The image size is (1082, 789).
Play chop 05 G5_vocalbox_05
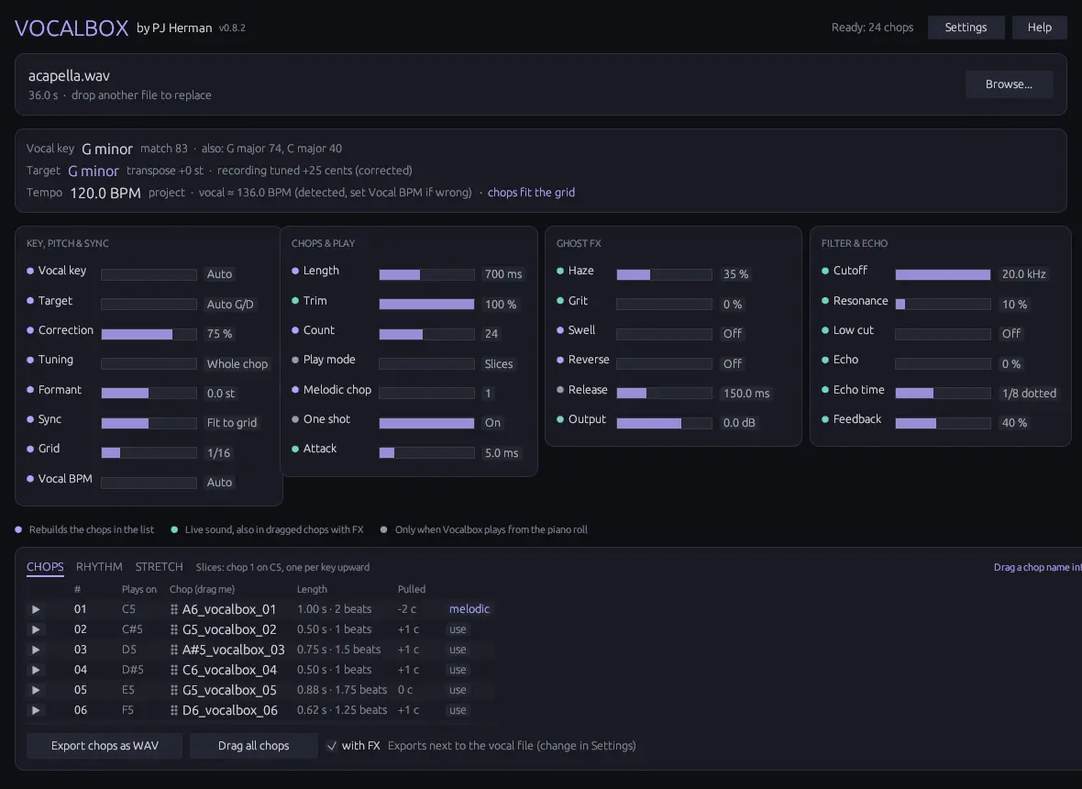point(36,690)
